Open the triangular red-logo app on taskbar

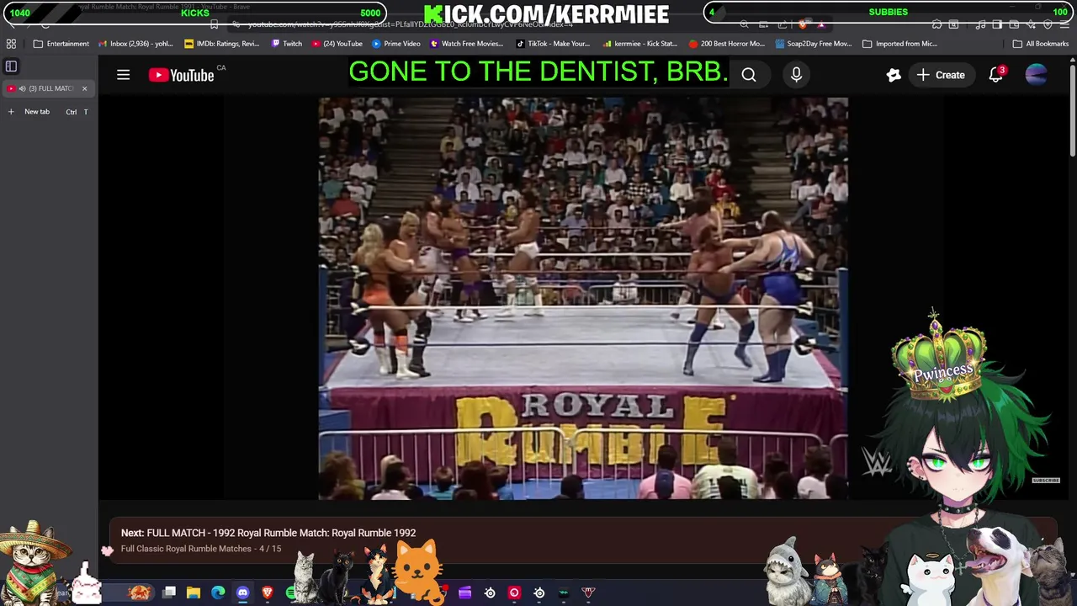(x=588, y=593)
